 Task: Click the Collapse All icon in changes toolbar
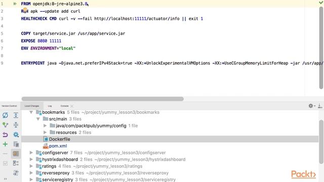[16, 125]
